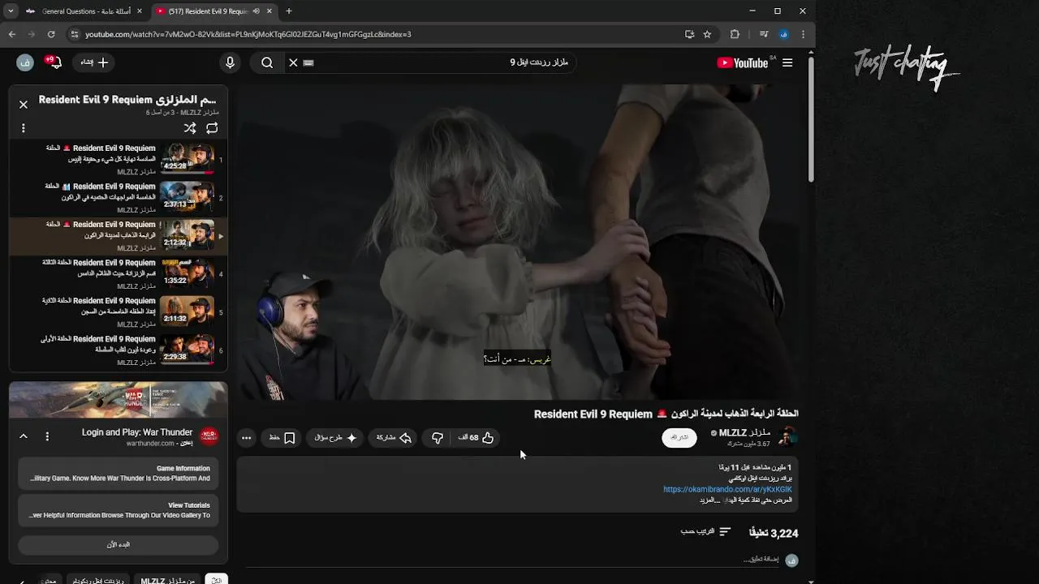This screenshot has width=1039, height=584.
Task: Click the War Thunder ad banner image
Action: point(119,400)
